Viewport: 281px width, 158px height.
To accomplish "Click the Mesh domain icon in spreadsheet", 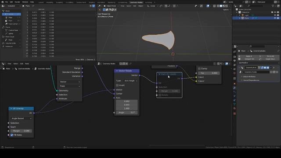I will (x=3, y=11).
